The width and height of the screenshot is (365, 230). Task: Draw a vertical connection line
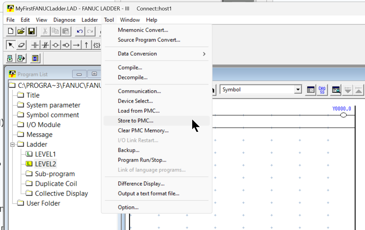[86, 45]
